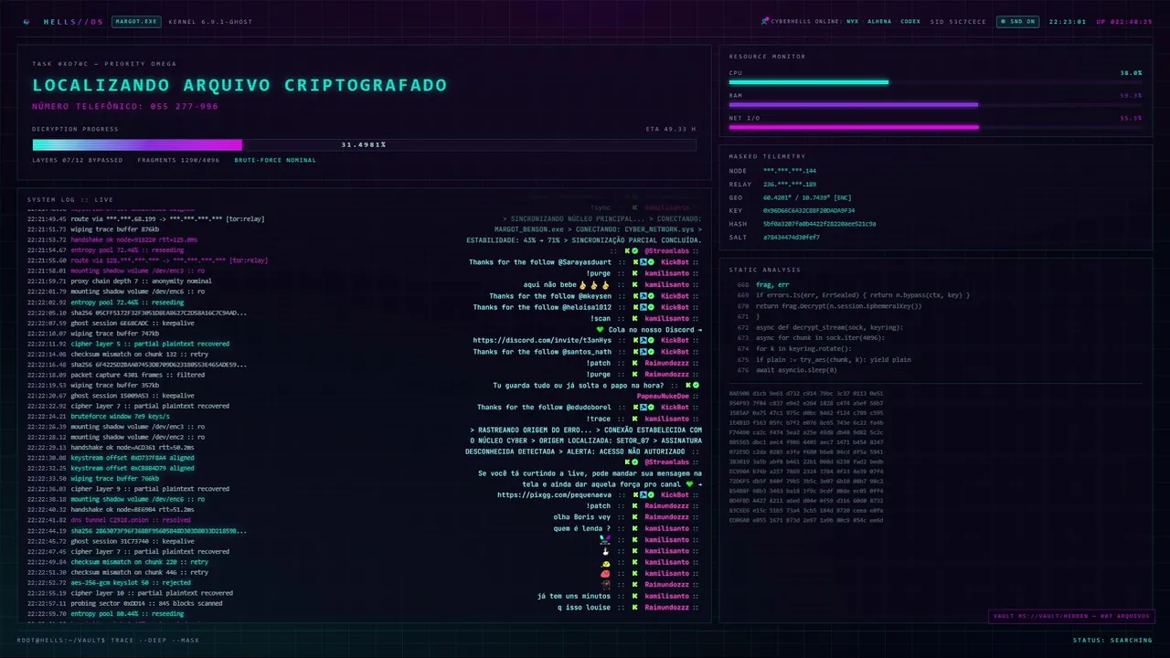Click 'BRUTE-FORCE NOMINAL' status text
Image resolution: width=1170 pixels, height=658 pixels.
click(x=275, y=160)
